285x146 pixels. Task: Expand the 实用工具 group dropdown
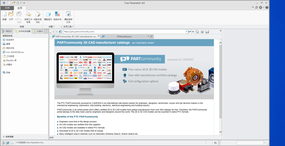(x=68, y=27)
